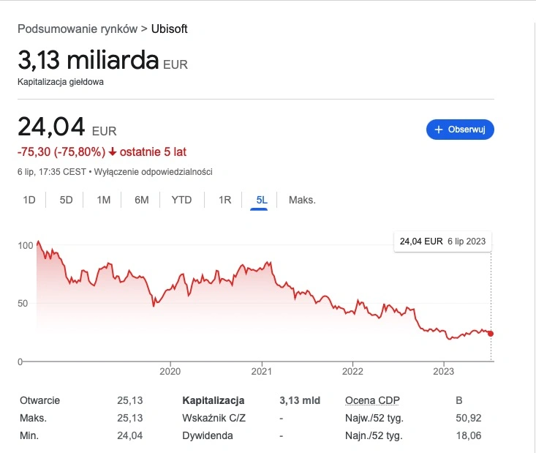Click the 2022 label on chart axis
Image resolution: width=536 pixels, height=453 pixels.
pyautogui.click(x=352, y=371)
